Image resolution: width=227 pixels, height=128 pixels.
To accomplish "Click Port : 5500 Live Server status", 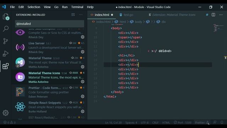I will (182, 123).
